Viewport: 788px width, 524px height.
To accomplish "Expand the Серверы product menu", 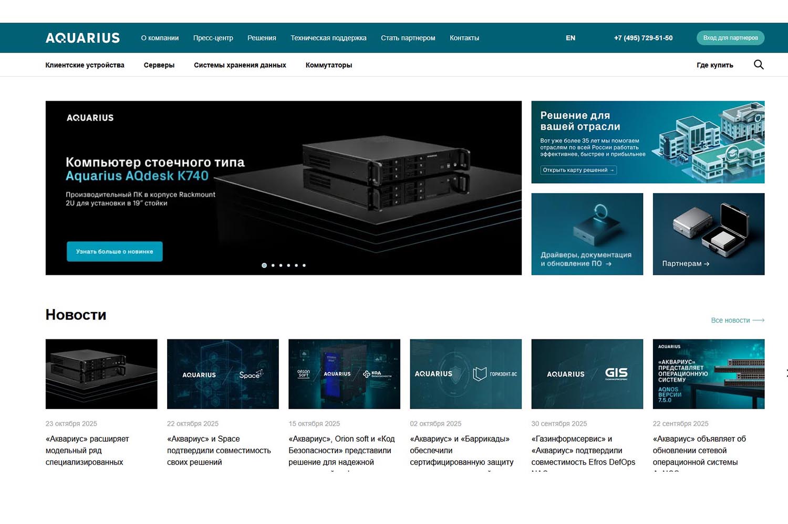I will pos(159,65).
